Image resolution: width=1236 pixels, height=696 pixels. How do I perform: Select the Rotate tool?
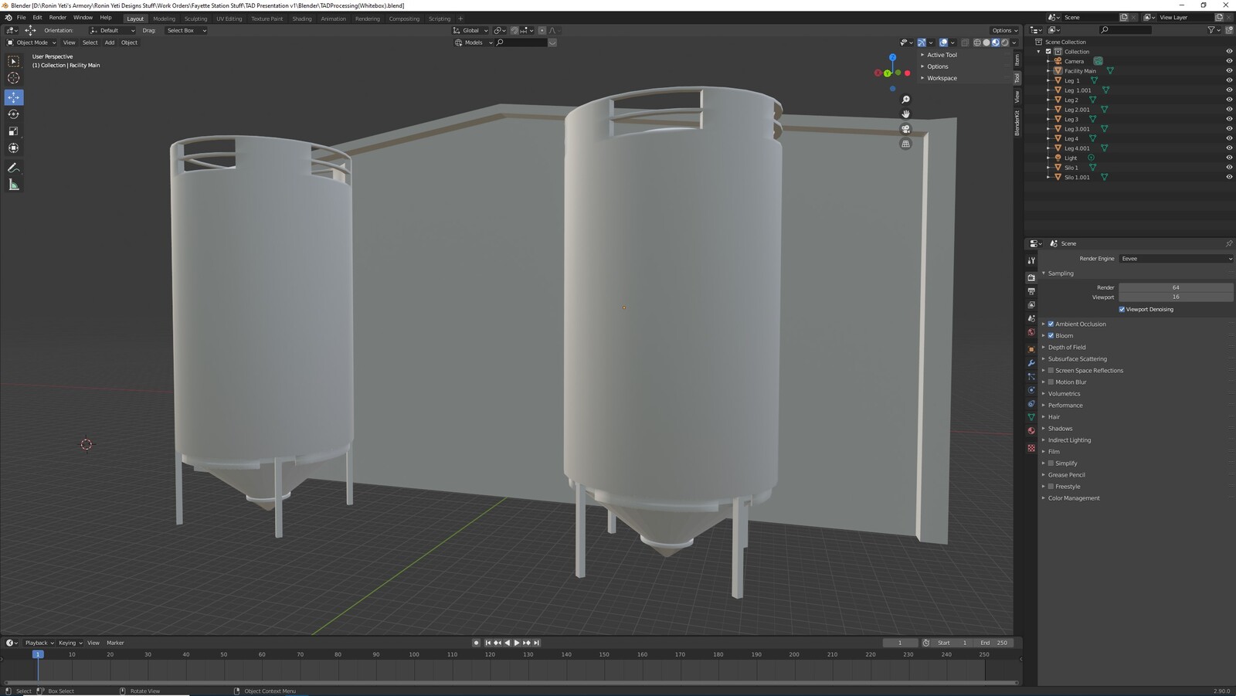[14, 114]
